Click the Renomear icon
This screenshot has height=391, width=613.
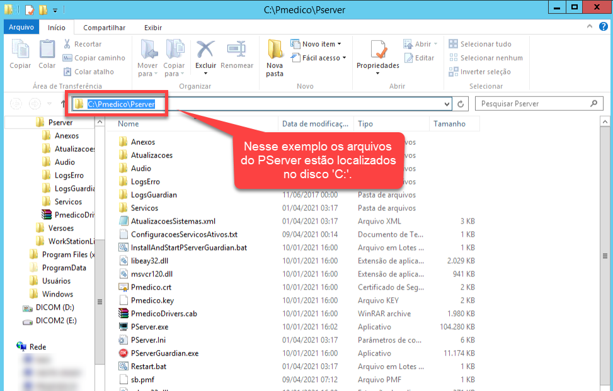pyautogui.click(x=237, y=50)
